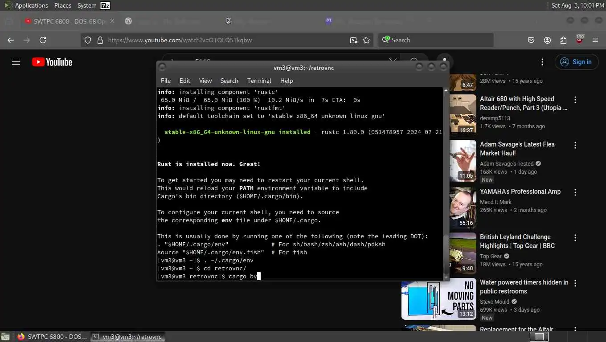Click the Firefox forward arrow
Viewport: 606px width, 342px height.
point(27,40)
